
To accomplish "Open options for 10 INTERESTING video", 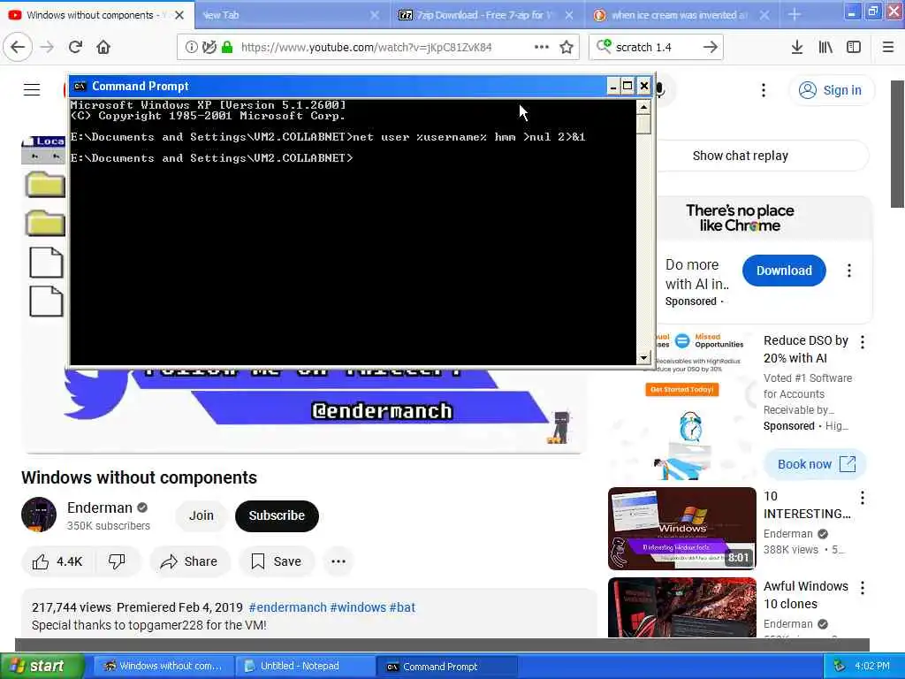I will pos(863,497).
